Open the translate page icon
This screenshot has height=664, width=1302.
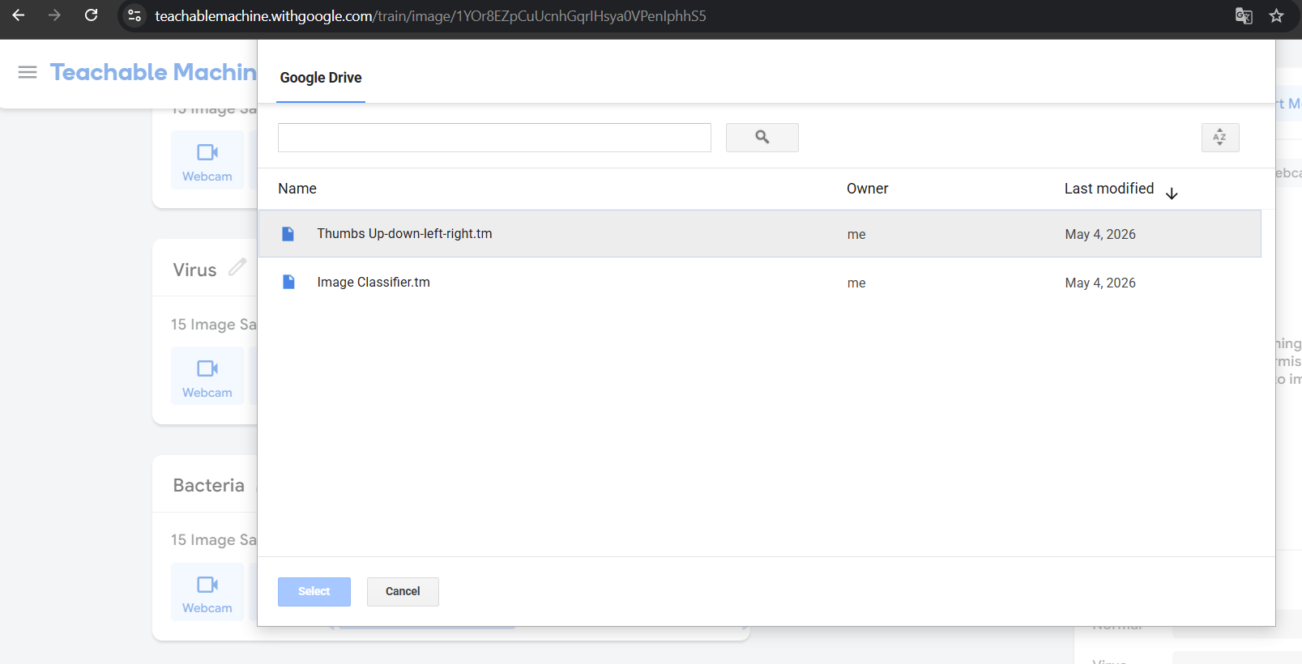pyautogui.click(x=1244, y=16)
